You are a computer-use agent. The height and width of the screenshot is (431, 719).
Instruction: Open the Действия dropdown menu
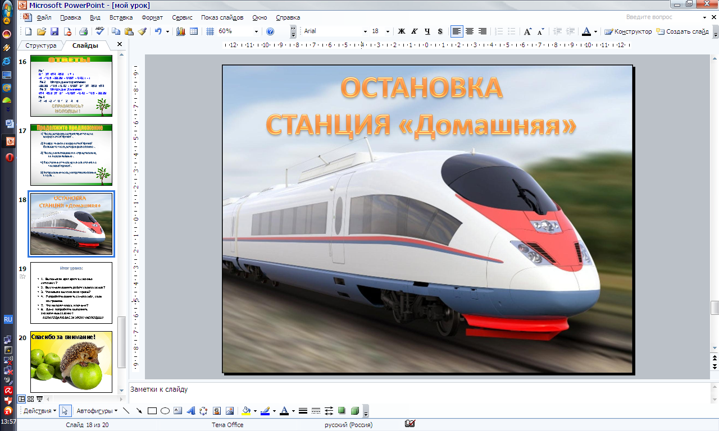[39, 411]
